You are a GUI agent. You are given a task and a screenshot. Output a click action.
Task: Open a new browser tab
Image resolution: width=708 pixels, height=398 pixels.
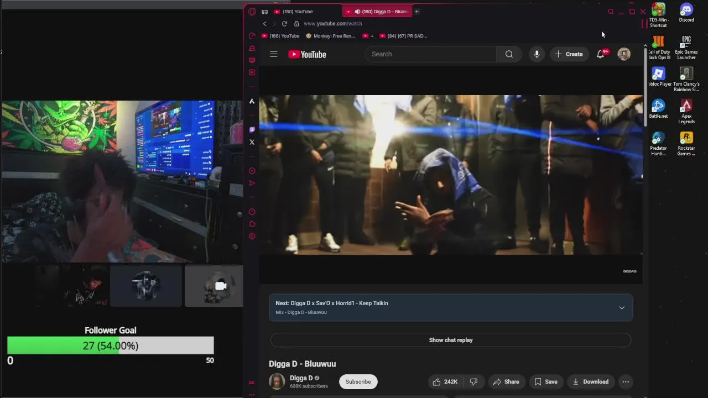click(x=417, y=12)
